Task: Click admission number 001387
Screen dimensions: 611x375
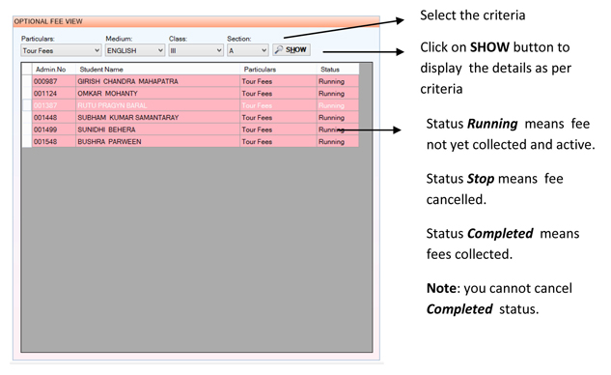Action: point(54,105)
